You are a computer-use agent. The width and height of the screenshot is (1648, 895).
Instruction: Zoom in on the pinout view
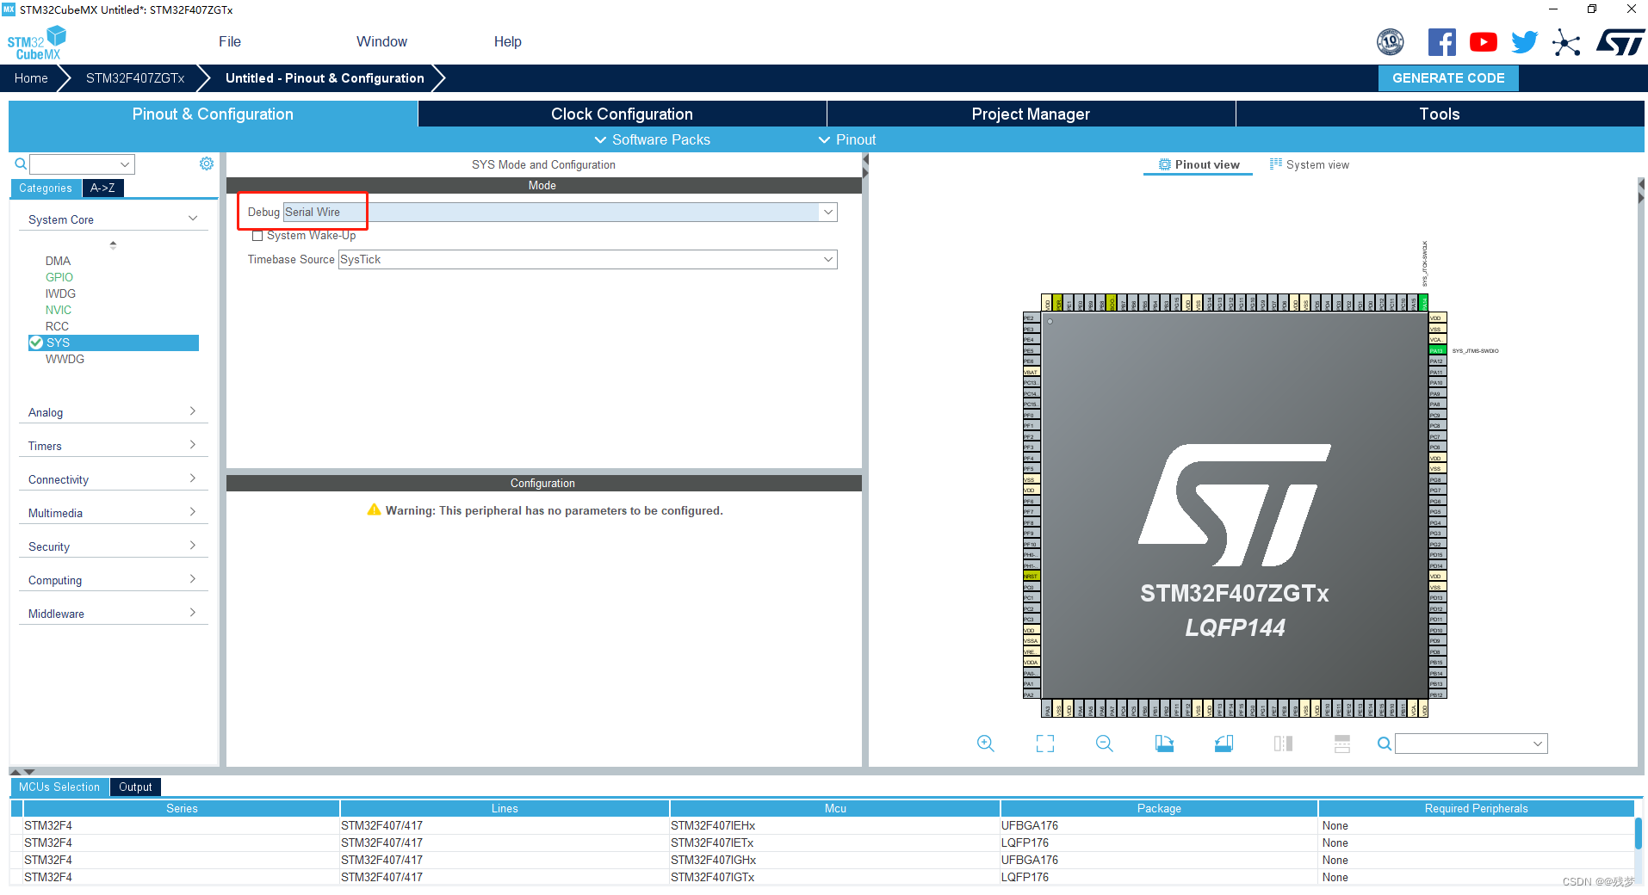[986, 744]
